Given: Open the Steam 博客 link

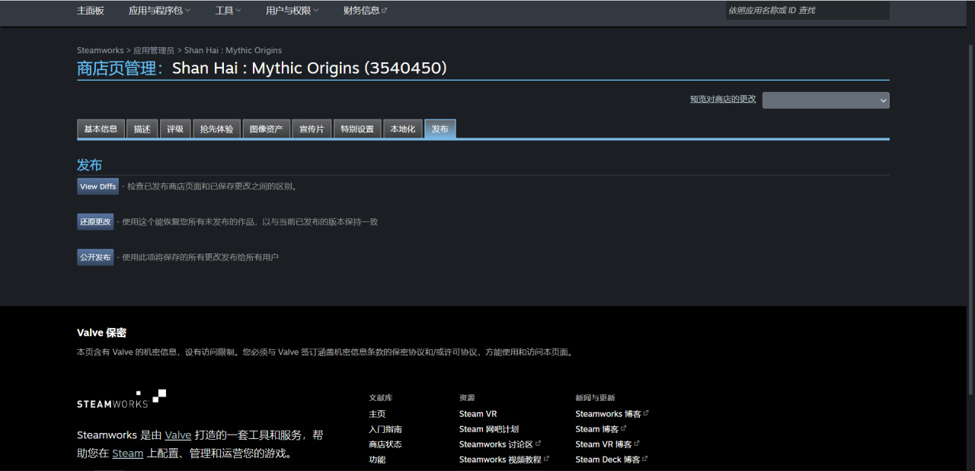Looking at the screenshot, I should 600,429.
